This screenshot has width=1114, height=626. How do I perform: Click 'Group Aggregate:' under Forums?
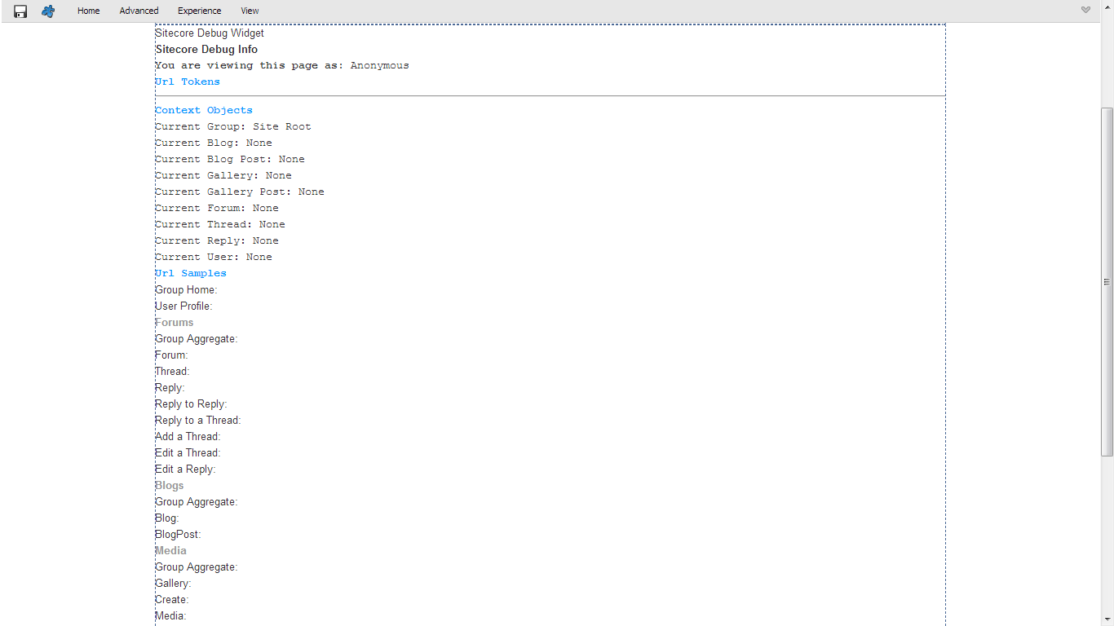tap(197, 339)
